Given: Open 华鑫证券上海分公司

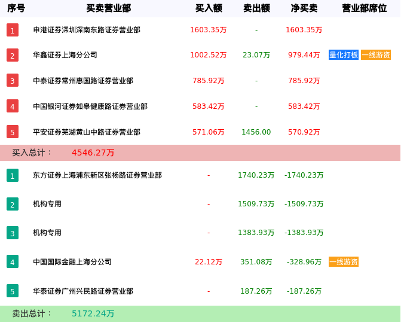Looking at the screenshot, I should tap(65, 55).
